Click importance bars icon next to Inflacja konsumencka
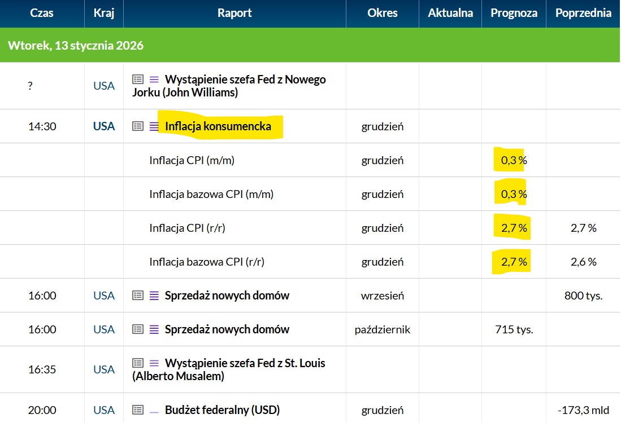The image size is (621, 423). point(154,126)
